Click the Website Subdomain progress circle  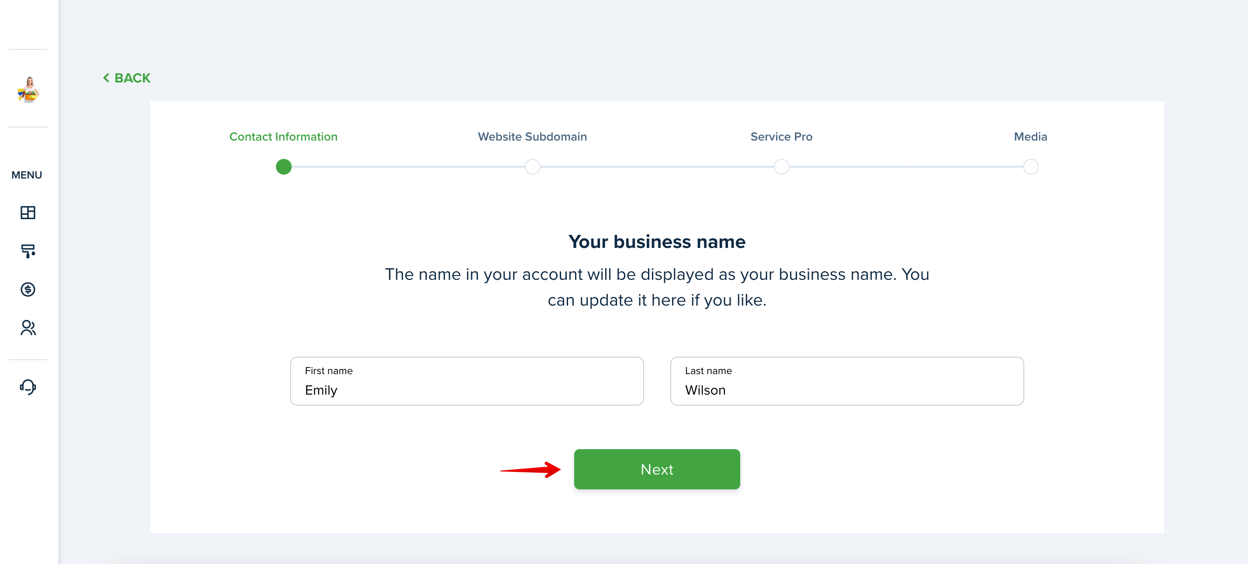[x=532, y=167]
